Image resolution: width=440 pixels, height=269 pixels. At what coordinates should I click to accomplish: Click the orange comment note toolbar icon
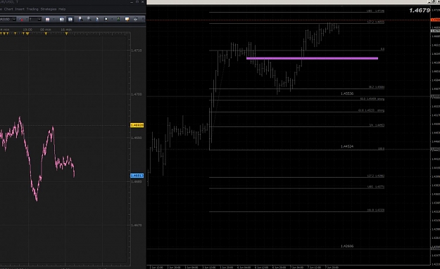[127, 19]
